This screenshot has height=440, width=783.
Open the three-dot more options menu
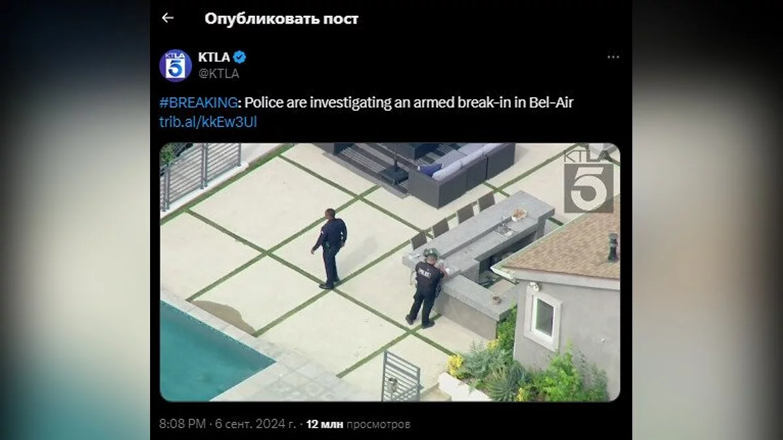point(613,57)
